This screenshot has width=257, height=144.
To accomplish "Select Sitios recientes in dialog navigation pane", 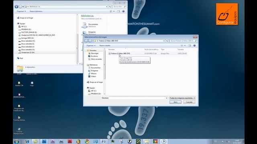I will pyautogui.click(x=96, y=59).
